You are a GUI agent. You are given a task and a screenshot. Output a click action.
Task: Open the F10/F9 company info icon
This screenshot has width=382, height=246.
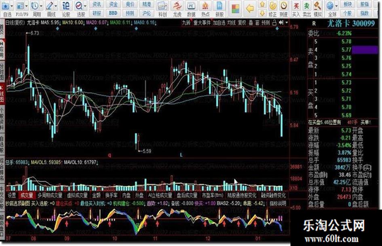[x=20, y=6]
